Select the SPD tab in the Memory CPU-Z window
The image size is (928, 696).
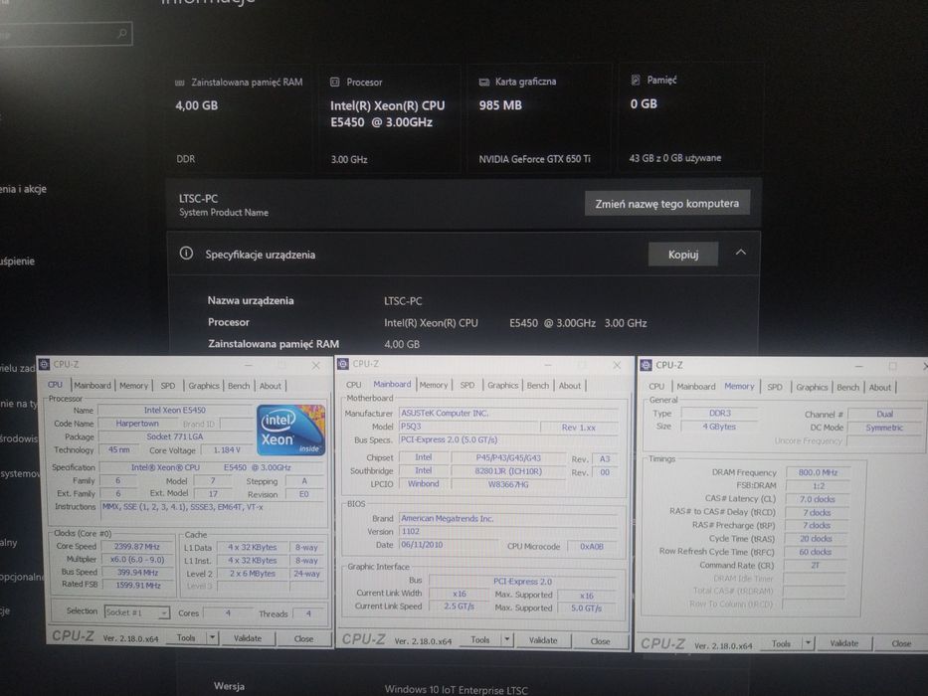click(775, 387)
